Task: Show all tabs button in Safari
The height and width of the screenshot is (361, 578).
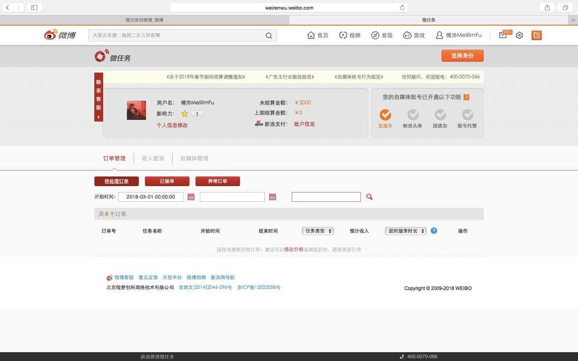Action: (x=565, y=8)
